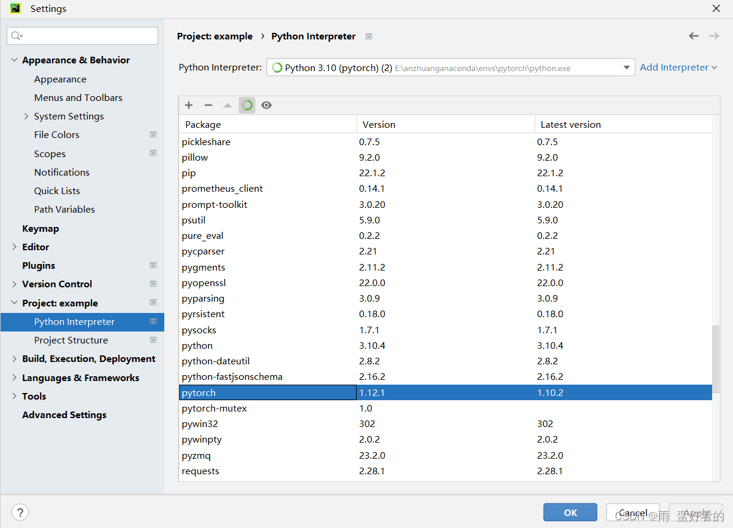Viewport: 733px width, 528px height.
Task: Install a new package using plus icon
Action: point(188,105)
